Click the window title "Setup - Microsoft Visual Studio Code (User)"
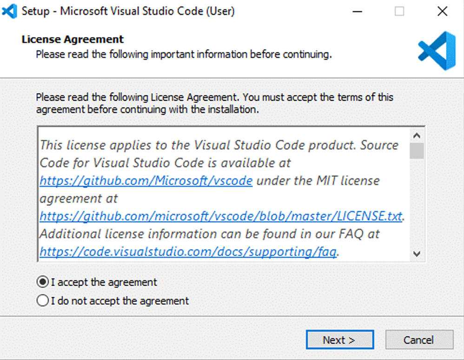Viewport: 464px width, 360px height. pyautogui.click(x=128, y=11)
